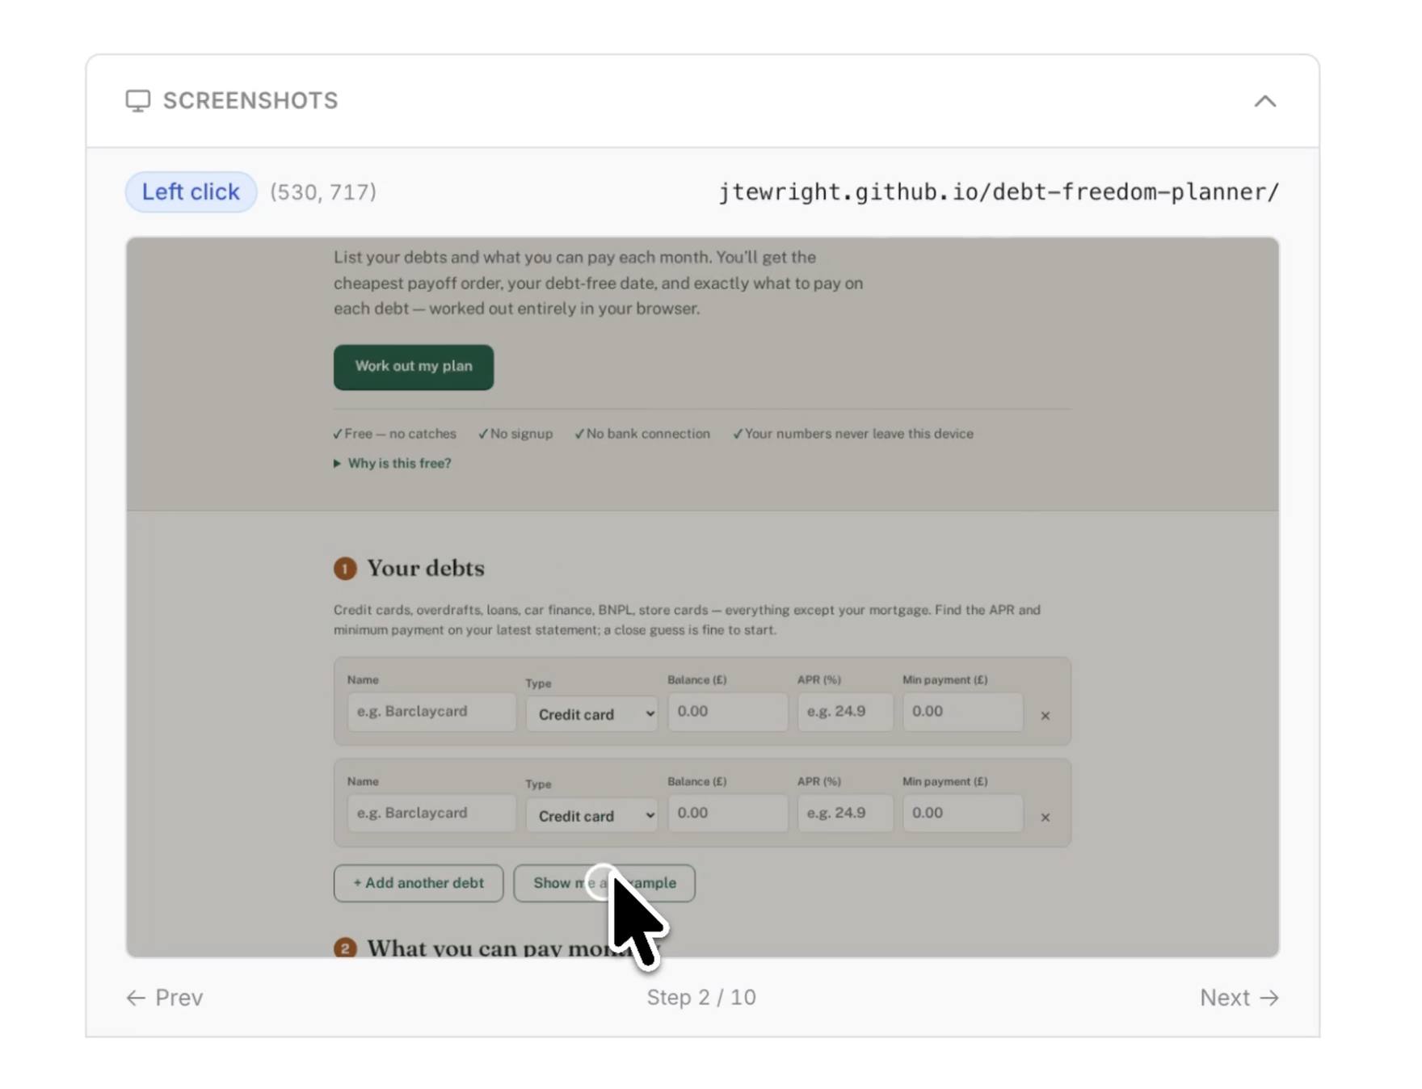Screen dimensions: 1422x1089
Task: Click the first debt row Min payment field
Action: pyautogui.click(x=962, y=712)
